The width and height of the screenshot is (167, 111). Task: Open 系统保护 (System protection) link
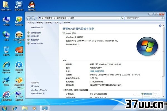[35, 40]
